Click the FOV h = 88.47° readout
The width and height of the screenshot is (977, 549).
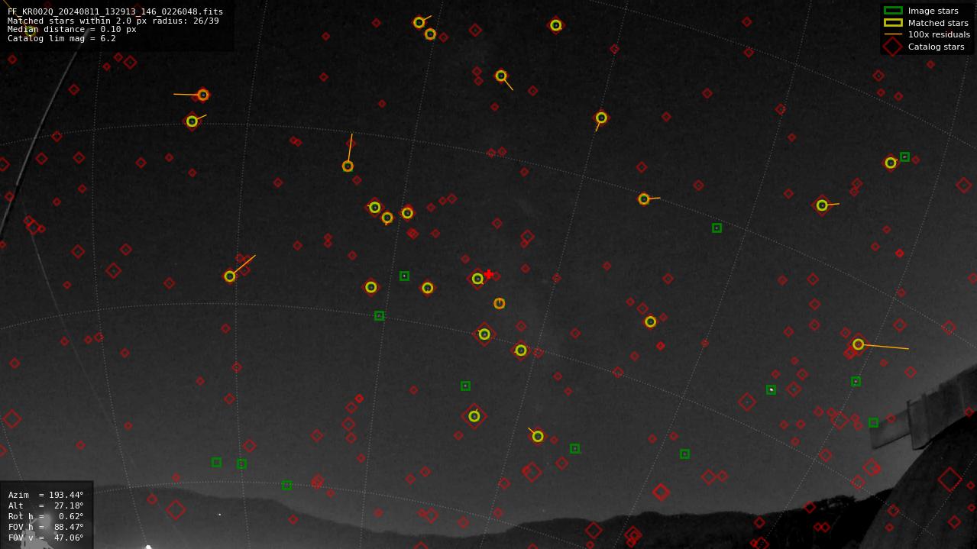(x=46, y=527)
